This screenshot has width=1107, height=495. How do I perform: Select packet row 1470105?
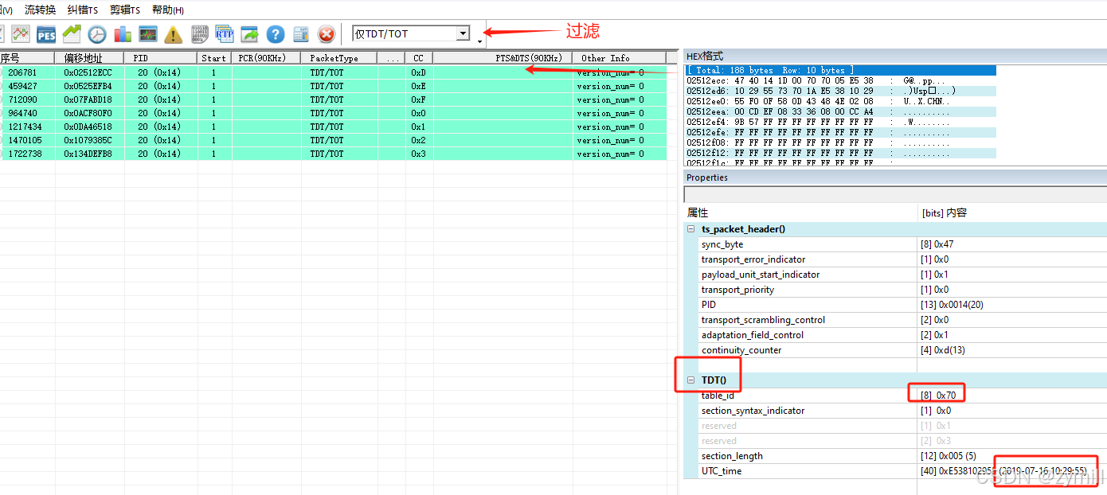pyautogui.click(x=334, y=140)
